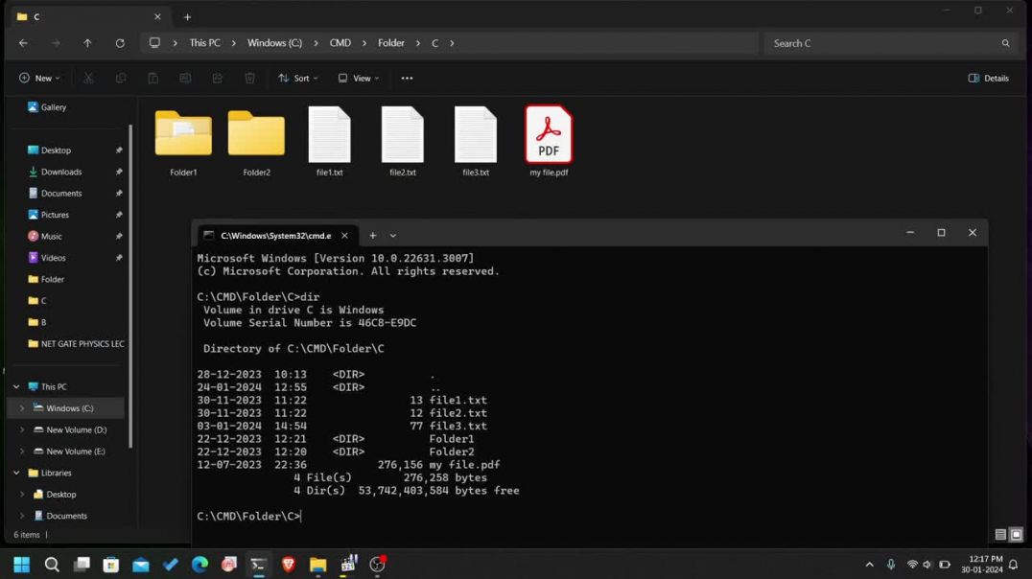Image resolution: width=1032 pixels, height=579 pixels.
Task: Click the search magnifier in Search C box
Action: coord(1006,43)
